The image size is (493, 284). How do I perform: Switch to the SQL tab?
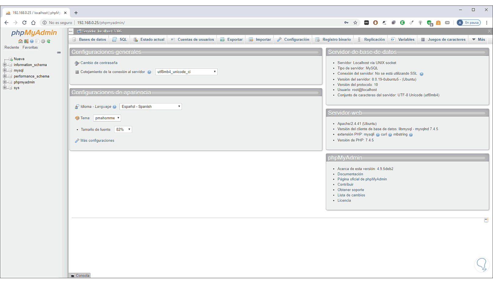120,40
